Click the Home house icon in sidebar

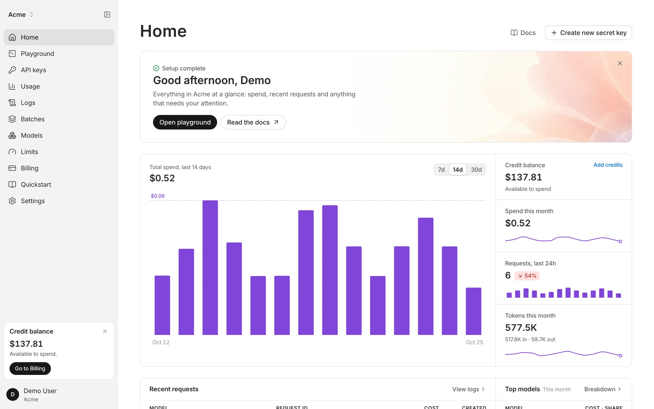tap(12, 37)
